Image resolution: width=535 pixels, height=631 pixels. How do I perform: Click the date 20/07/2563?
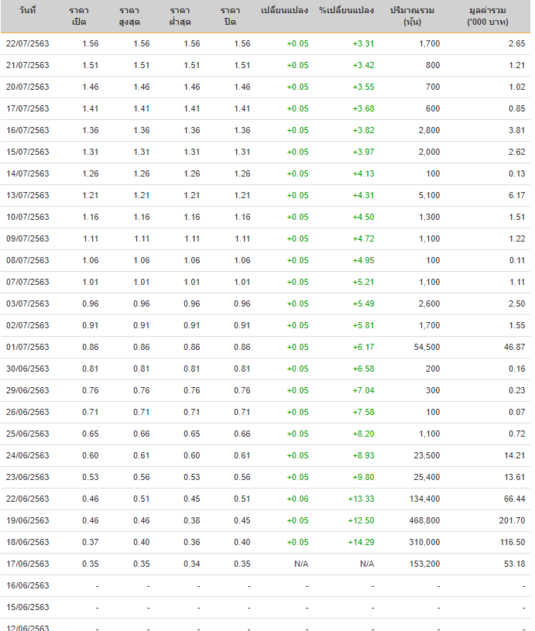tap(27, 87)
